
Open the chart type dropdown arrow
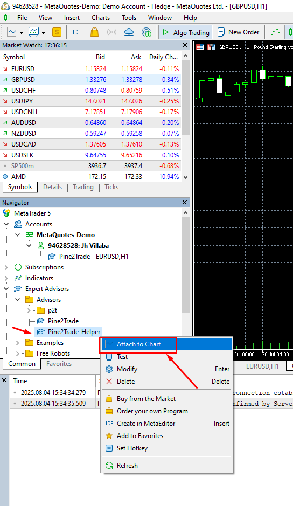pos(22,32)
